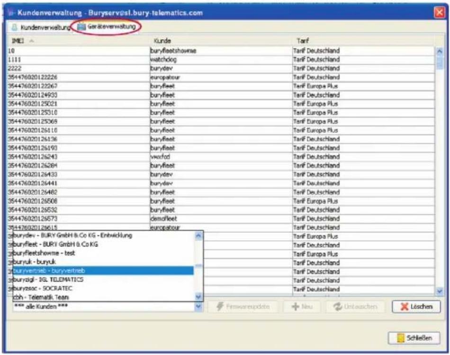Sort the table by IMEI column header
The width and height of the screenshot is (450, 355).
79,41
